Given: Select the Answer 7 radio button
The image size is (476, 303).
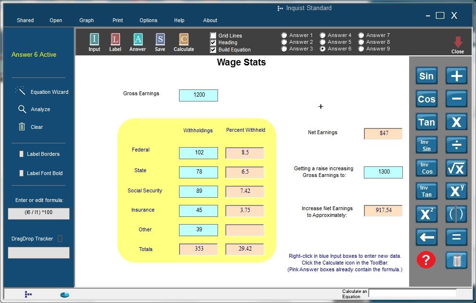Looking at the screenshot, I should [x=361, y=35].
